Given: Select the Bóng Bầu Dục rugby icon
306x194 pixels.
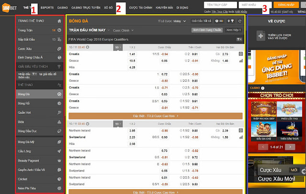Looking at the screenshot, I should click(59, 131).
